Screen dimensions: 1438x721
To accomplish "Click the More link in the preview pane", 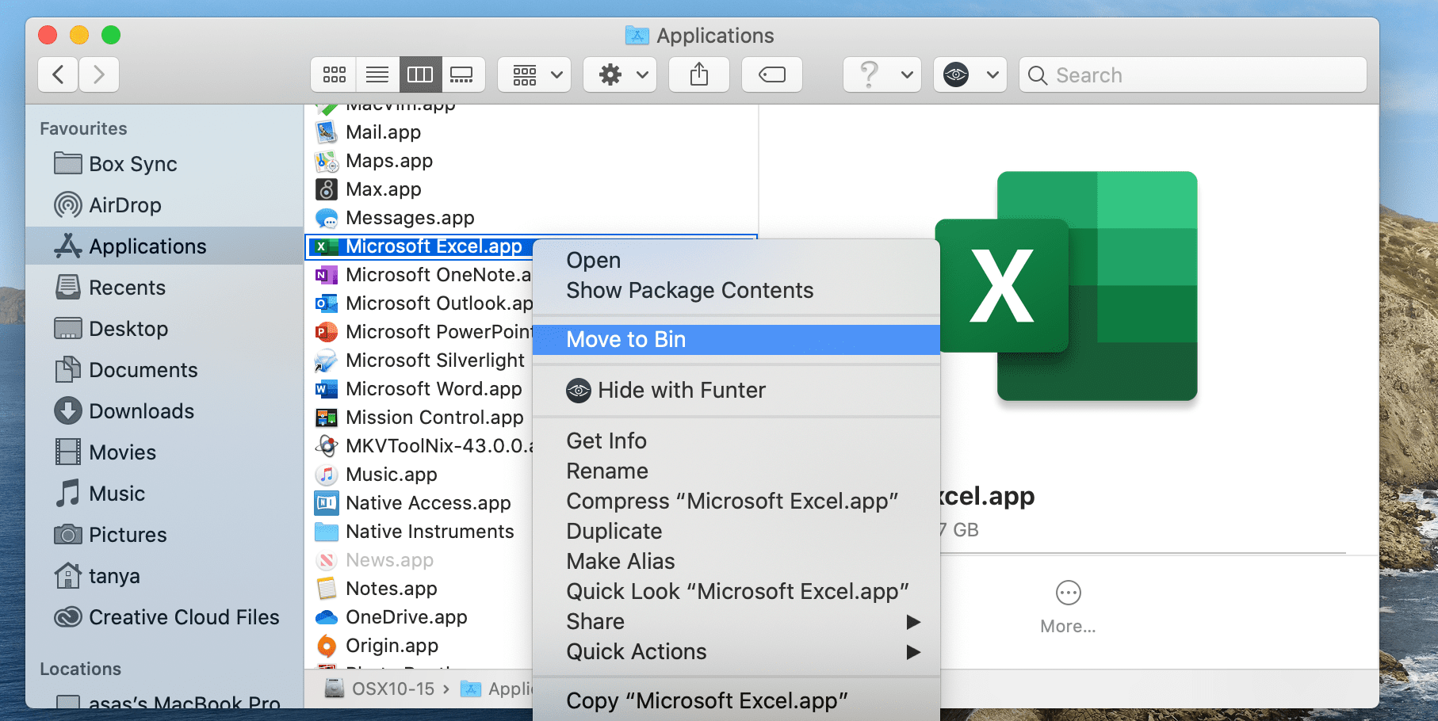I will (1067, 626).
